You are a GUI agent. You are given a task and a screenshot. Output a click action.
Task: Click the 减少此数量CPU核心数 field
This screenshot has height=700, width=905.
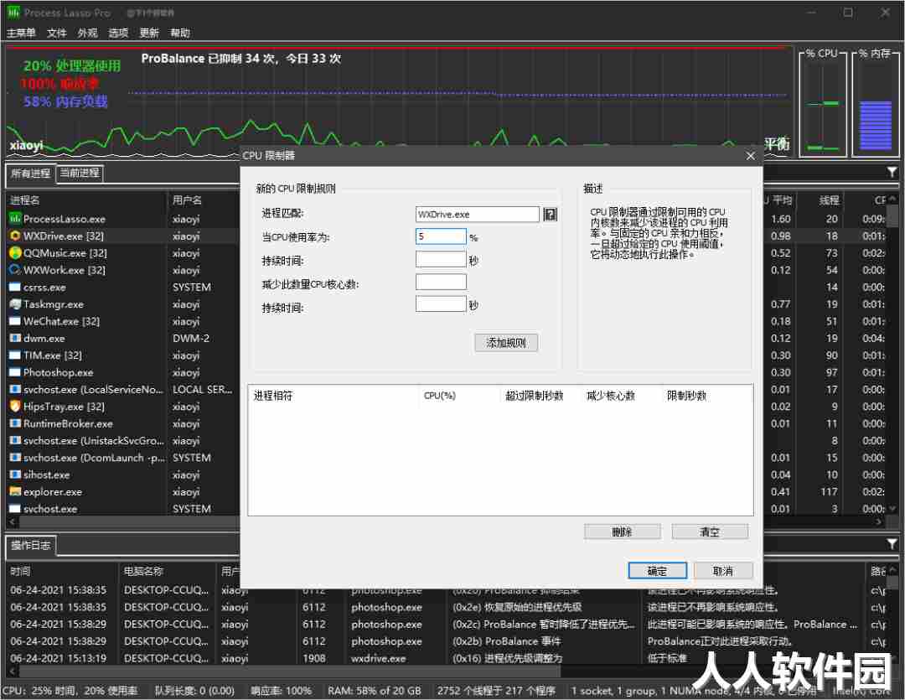tap(441, 282)
